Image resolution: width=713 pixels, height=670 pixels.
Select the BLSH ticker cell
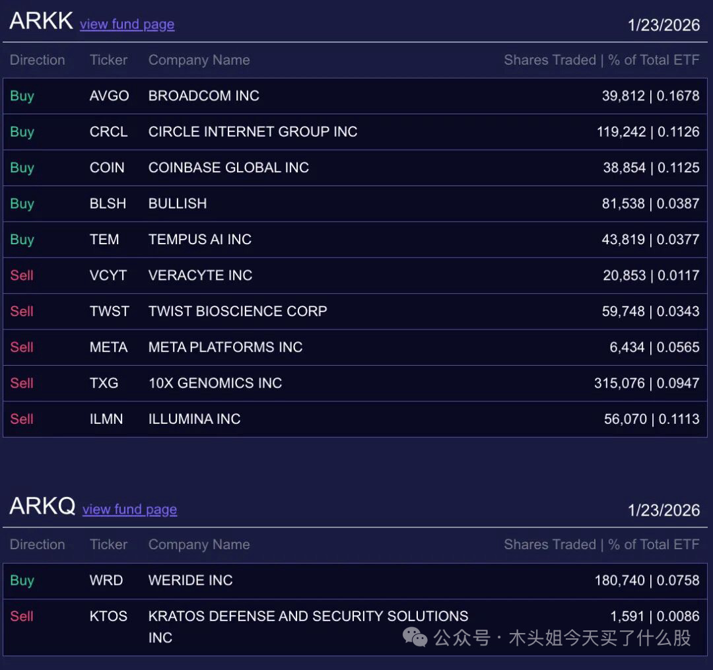coord(108,203)
